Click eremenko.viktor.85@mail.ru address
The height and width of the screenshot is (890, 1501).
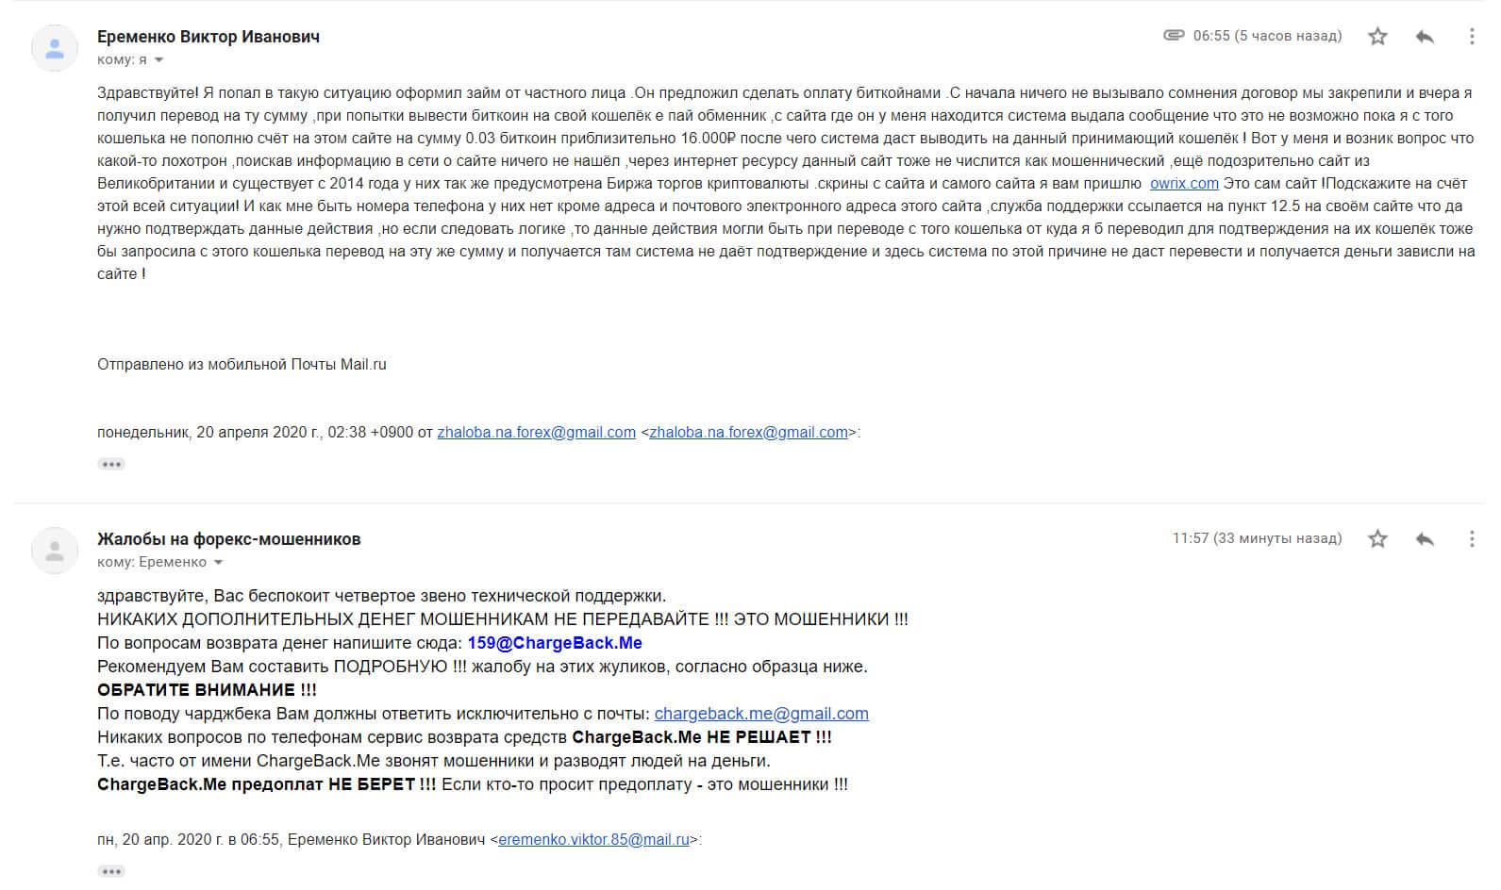pos(593,839)
